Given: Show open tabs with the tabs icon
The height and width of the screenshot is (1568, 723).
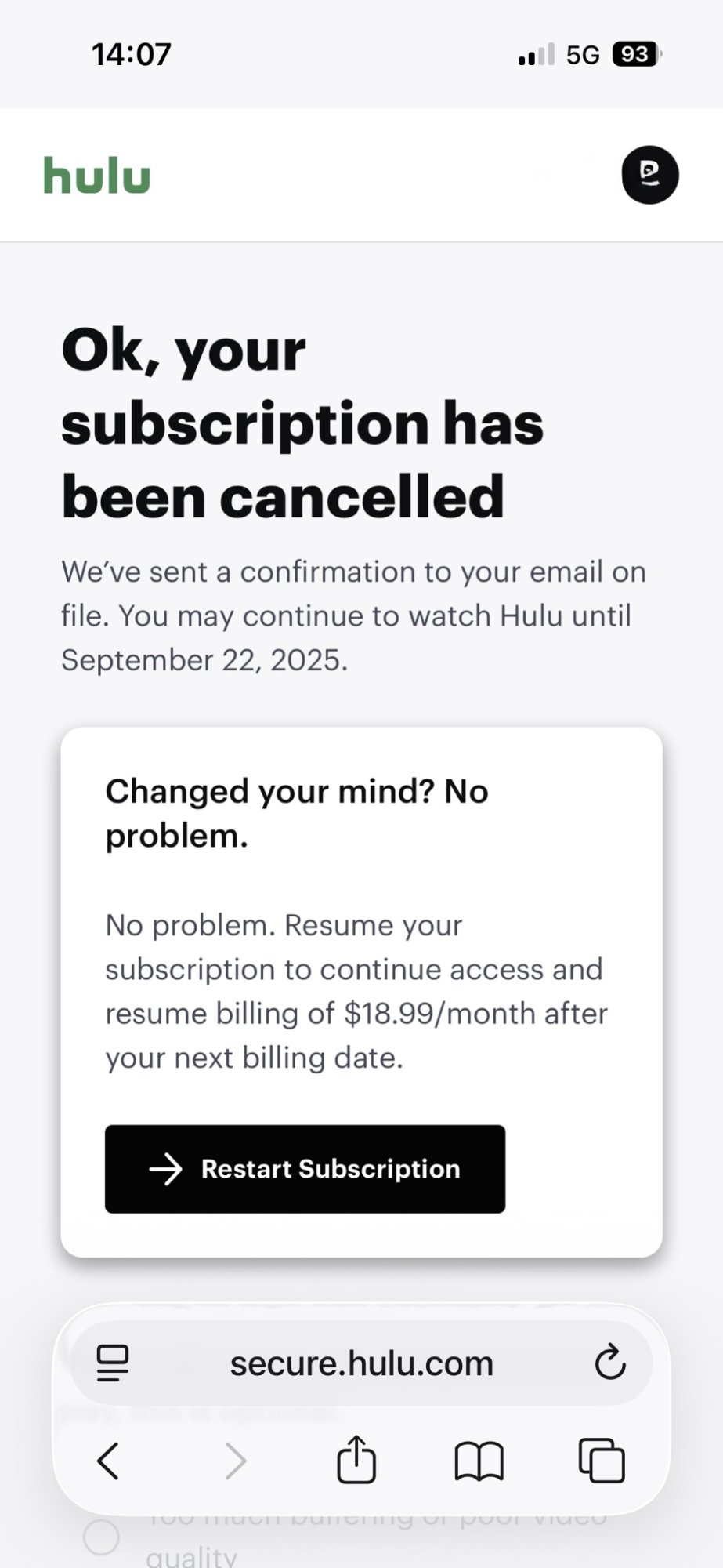Looking at the screenshot, I should [602, 1461].
